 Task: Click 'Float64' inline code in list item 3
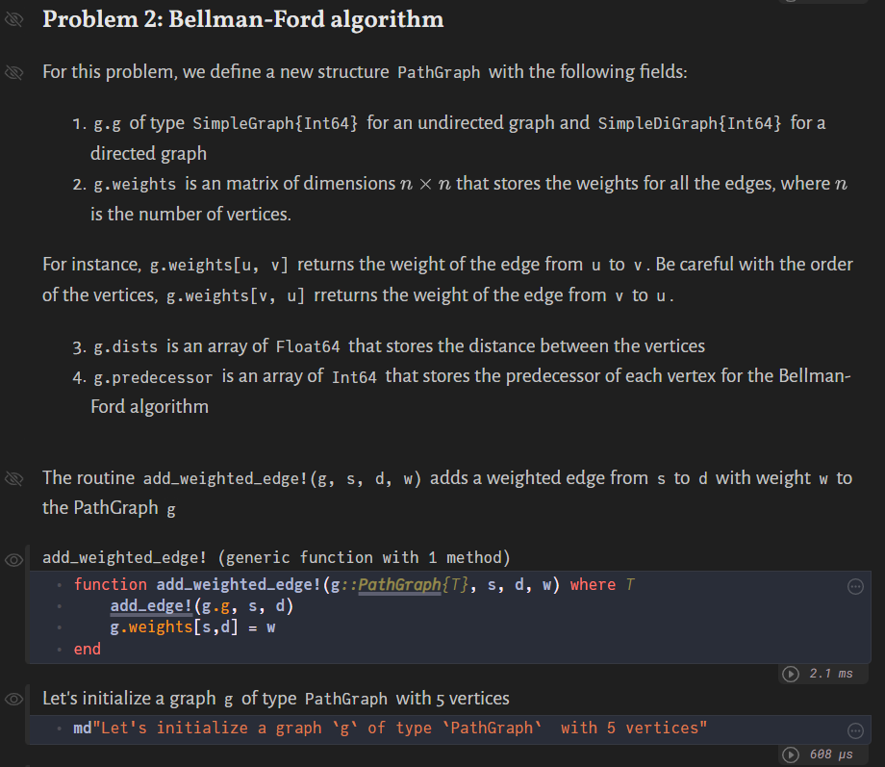(308, 346)
